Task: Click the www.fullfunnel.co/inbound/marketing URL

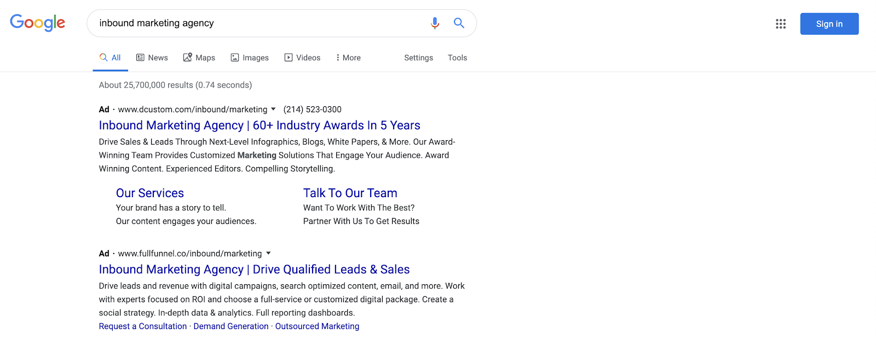Action: (x=190, y=254)
